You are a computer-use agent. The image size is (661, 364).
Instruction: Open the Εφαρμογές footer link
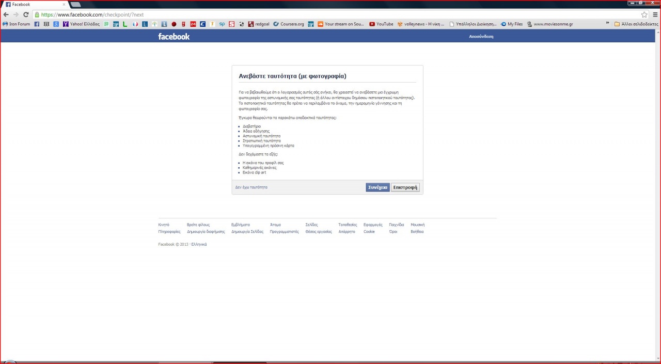373,225
